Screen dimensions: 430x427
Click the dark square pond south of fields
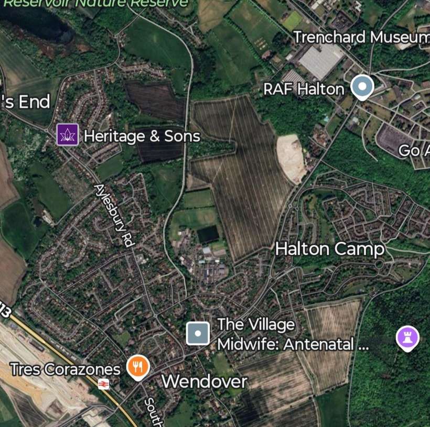208,234
